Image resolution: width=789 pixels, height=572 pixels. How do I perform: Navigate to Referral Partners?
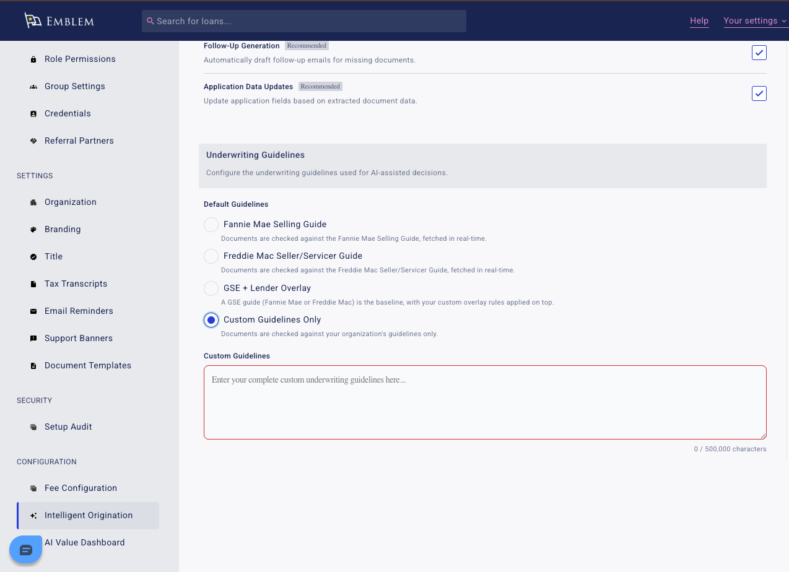(79, 141)
